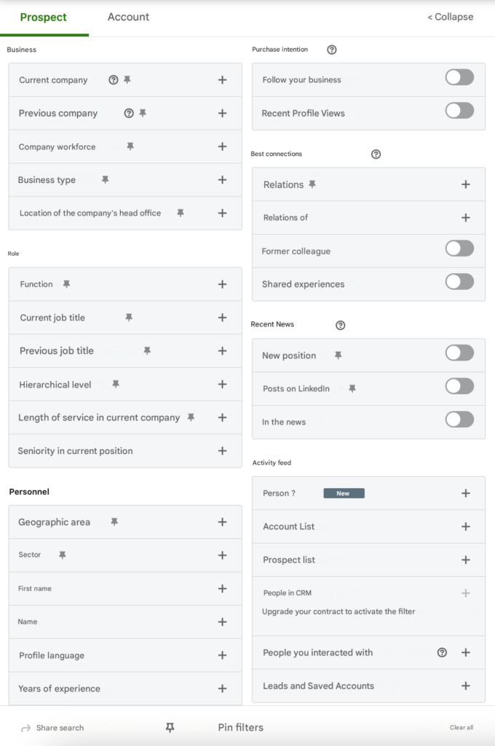Enable the Follow your business toggle

click(x=459, y=76)
